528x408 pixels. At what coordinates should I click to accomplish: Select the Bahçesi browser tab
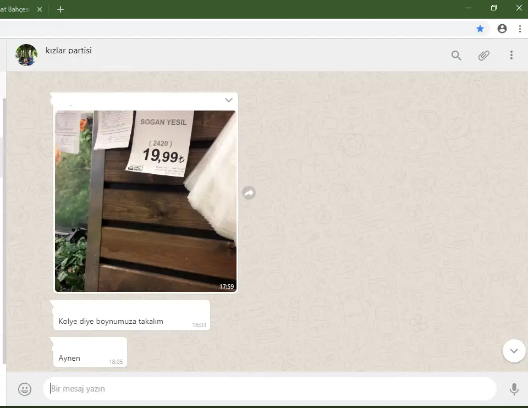15,9
